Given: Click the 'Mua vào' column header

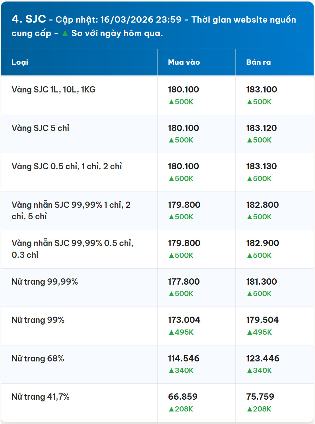Looking at the screenshot, I should (x=184, y=62).
